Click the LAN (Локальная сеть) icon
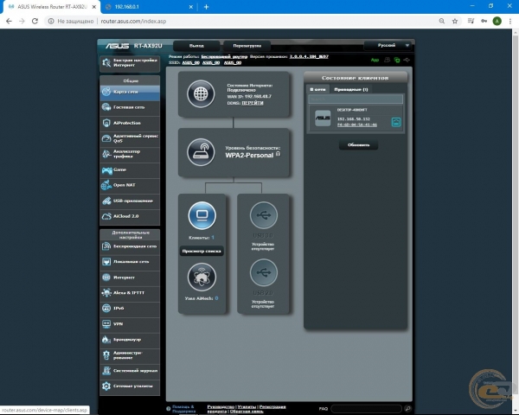The width and height of the screenshot is (519, 415). [106, 262]
